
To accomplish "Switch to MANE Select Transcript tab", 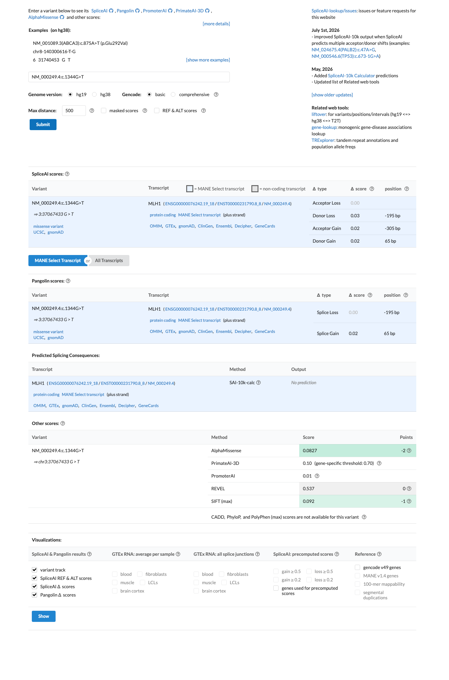I will click(58, 261).
